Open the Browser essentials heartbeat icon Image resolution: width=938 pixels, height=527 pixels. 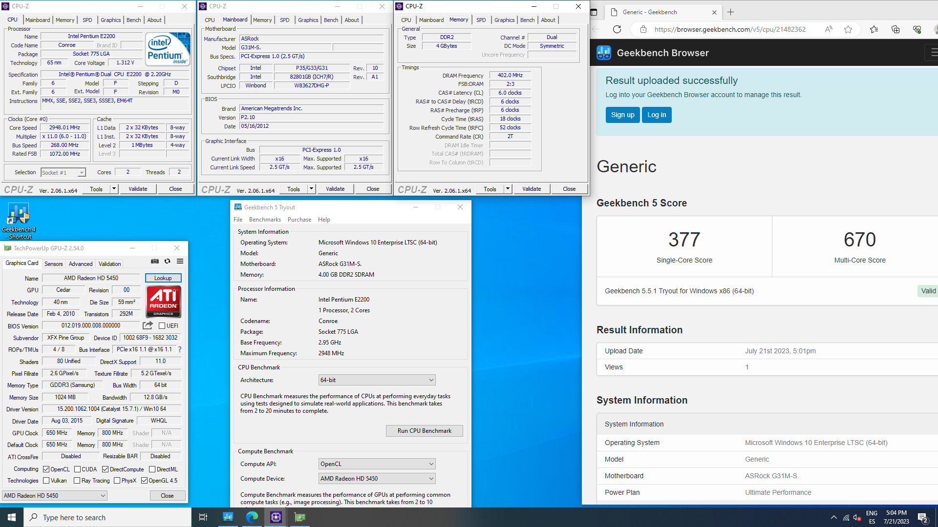coord(917,29)
